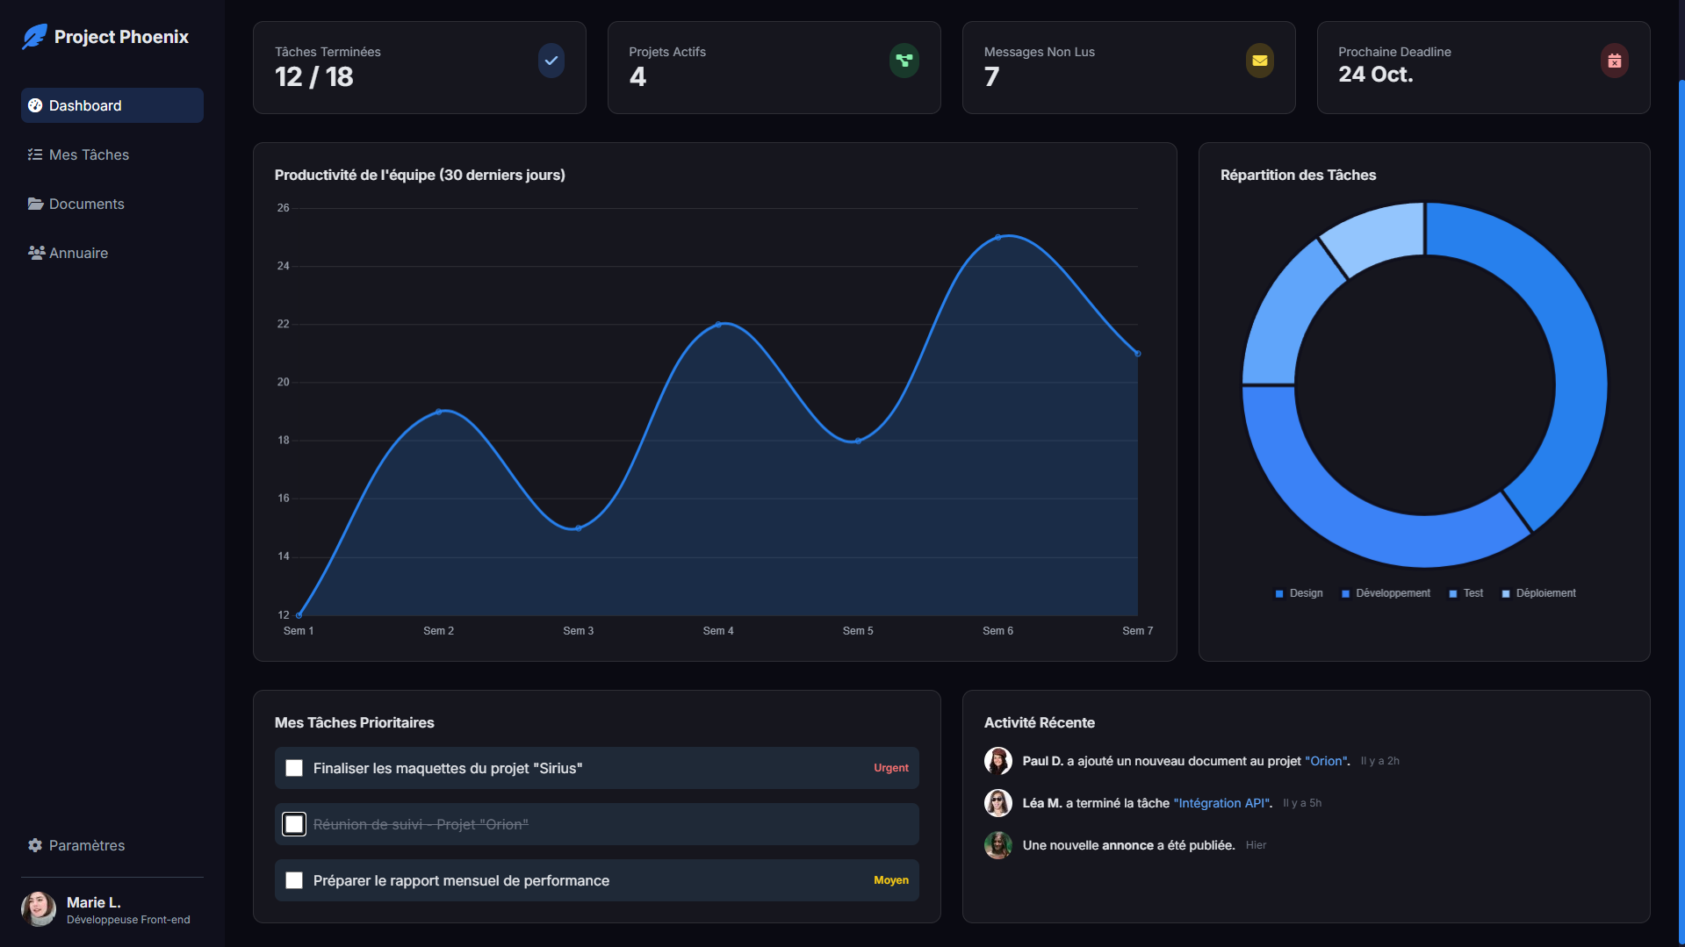Viewport: 1685px width, 947px height.
Task: Click the mail icon on Messages Non Lus card
Action: [x=1260, y=61]
